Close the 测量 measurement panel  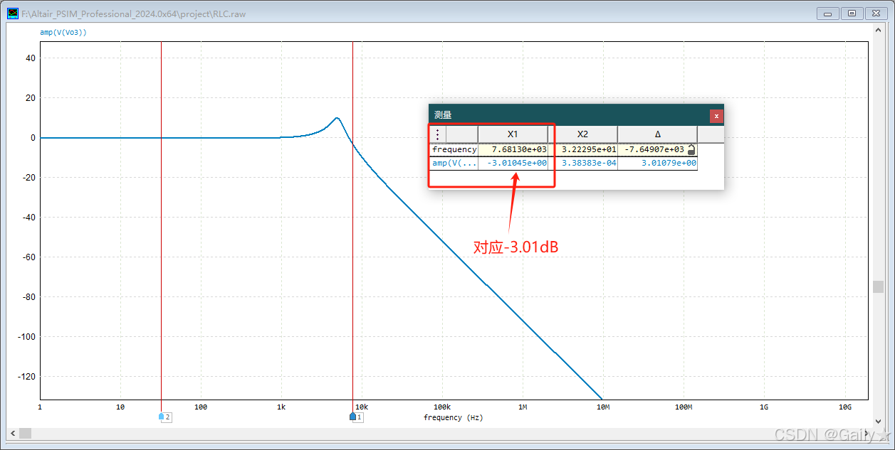coord(716,116)
